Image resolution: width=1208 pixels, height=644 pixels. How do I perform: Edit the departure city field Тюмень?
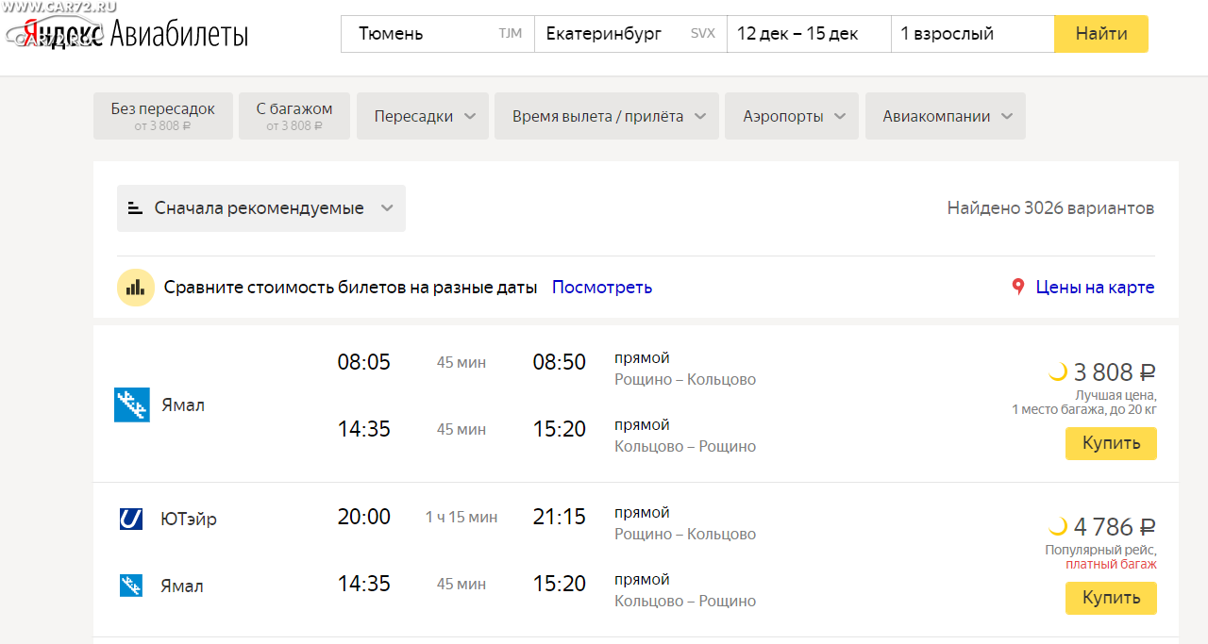pos(438,34)
